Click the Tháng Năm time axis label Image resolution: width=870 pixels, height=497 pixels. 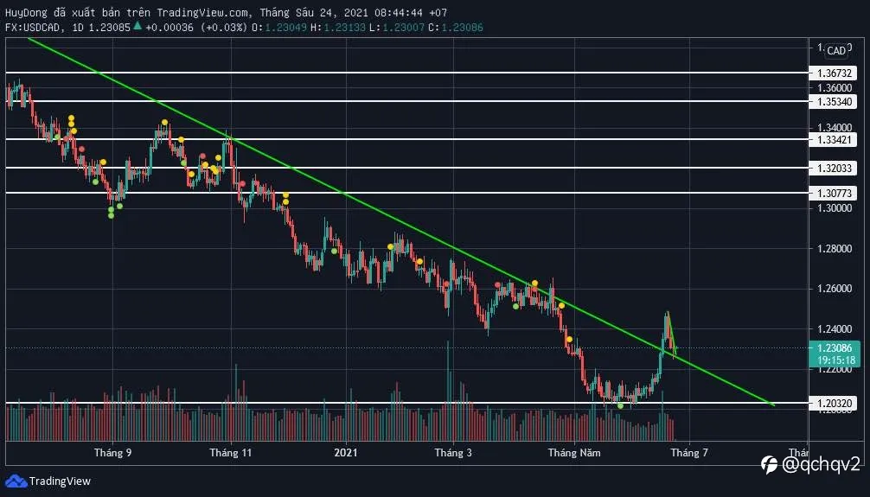(574, 453)
